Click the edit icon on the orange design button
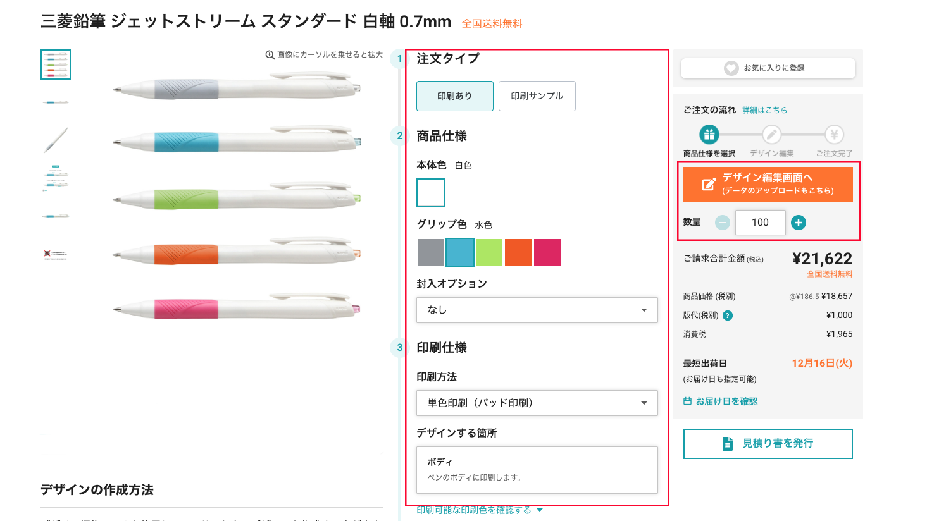The height and width of the screenshot is (521, 927). (709, 184)
